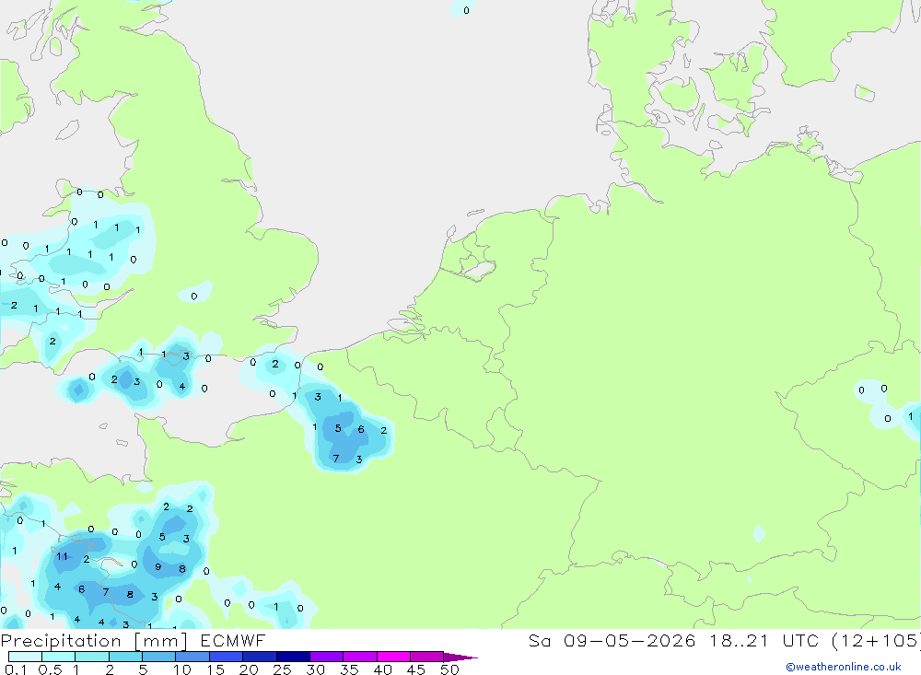This screenshot has width=921, height=675.
Task: Click the legend scale label '40'
Action: (x=382, y=669)
